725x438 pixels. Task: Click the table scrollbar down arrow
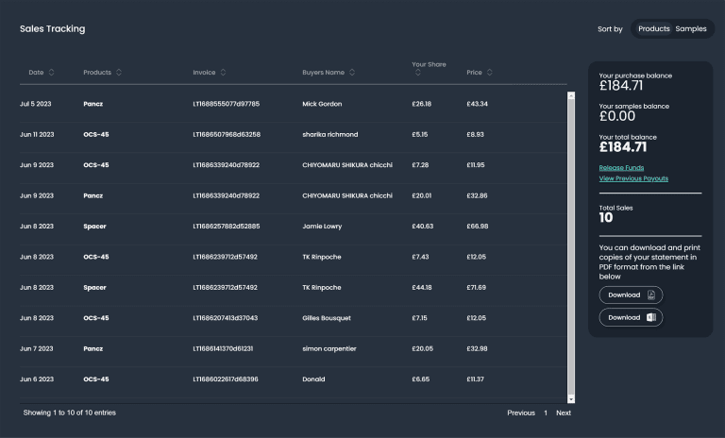[x=571, y=399]
